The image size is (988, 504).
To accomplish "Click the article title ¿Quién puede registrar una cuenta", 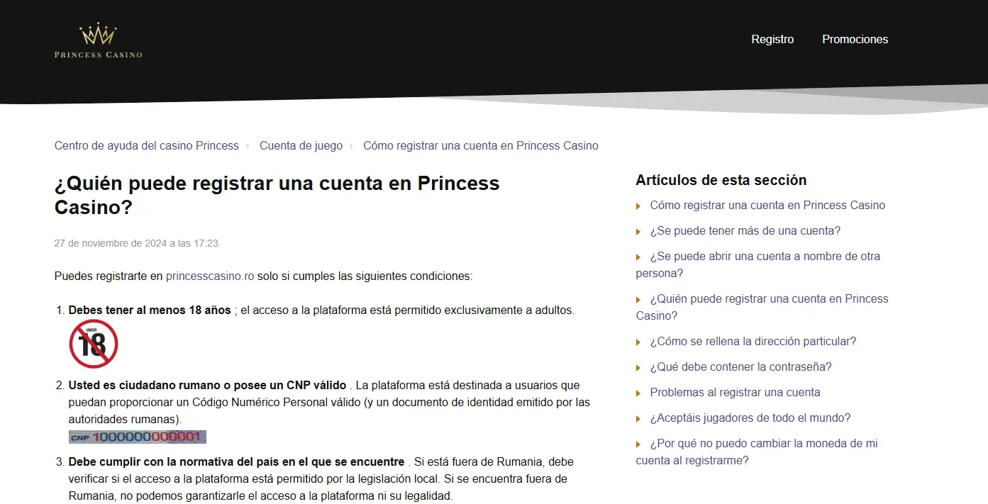I will (277, 195).
